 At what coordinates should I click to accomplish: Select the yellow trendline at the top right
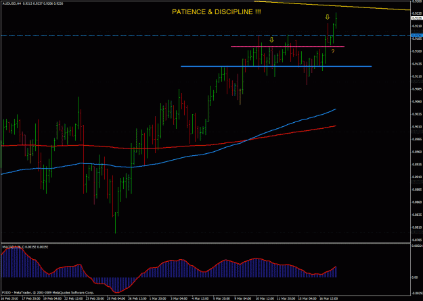pyautogui.click(x=332, y=5)
